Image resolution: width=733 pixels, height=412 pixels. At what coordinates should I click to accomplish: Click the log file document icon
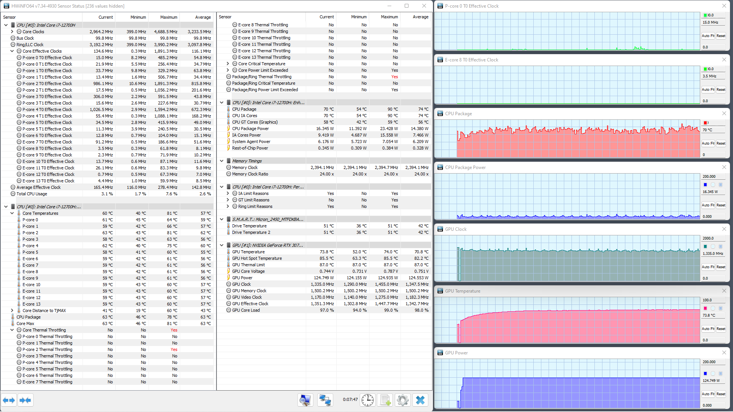(385, 400)
